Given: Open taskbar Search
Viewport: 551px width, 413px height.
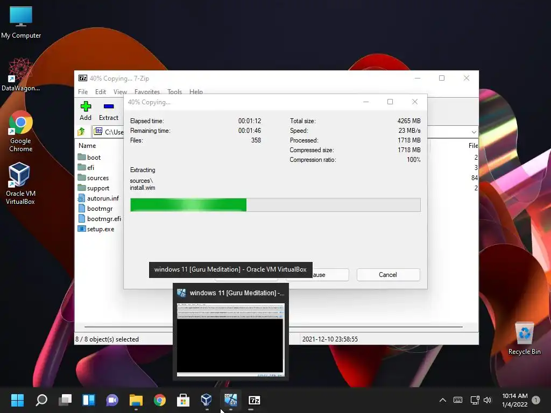Looking at the screenshot, I should (41, 400).
